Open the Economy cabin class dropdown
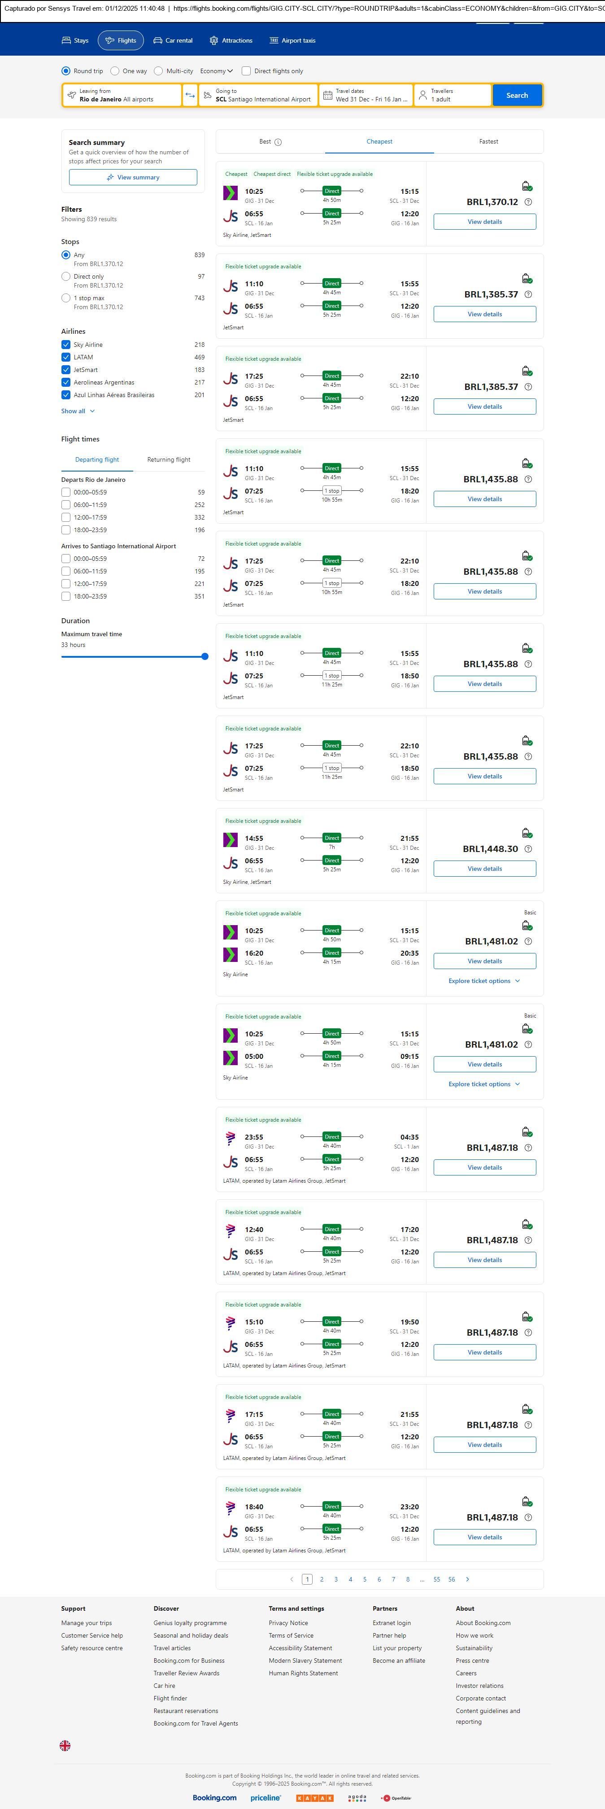The height and width of the screenshot is (1809, 605). tap(216, 71)
